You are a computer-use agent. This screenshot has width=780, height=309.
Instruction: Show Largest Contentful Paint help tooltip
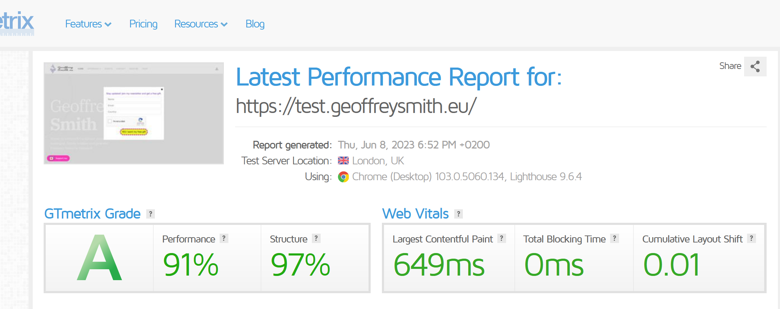click(502, 238)
